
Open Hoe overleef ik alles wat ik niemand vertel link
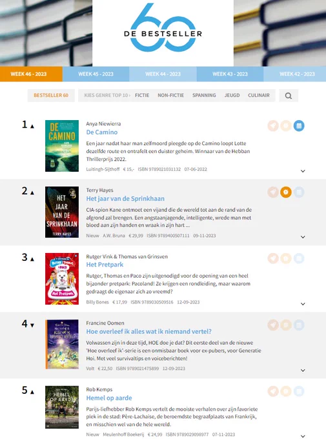point(148,331)
